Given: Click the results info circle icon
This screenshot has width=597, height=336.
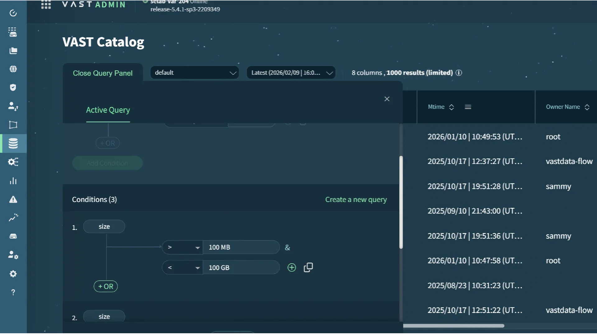Looking at the screenshot, I should pyautogui.click(x=459, y=73).
